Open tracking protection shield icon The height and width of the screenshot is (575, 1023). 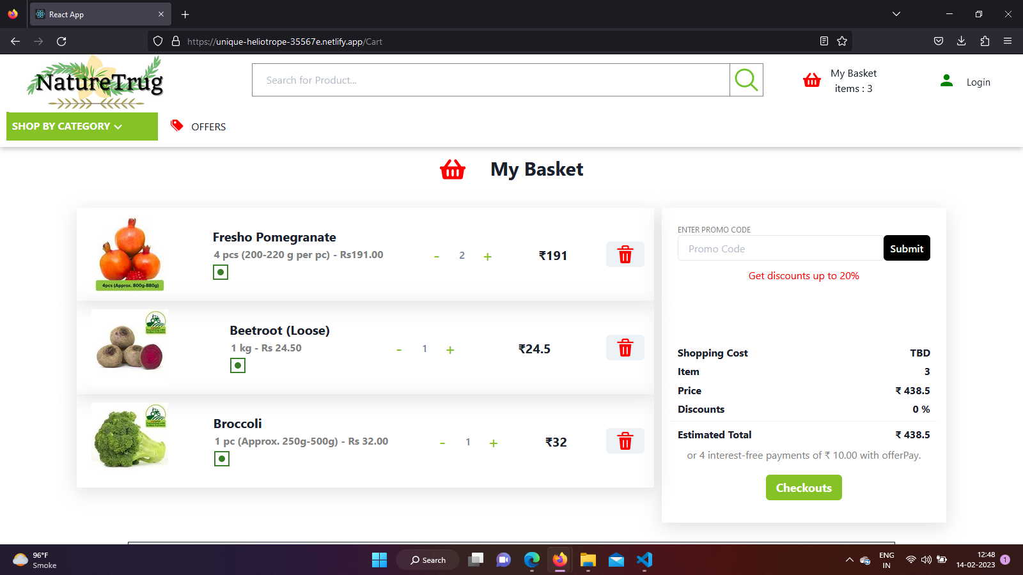click(x=158, y=42)
